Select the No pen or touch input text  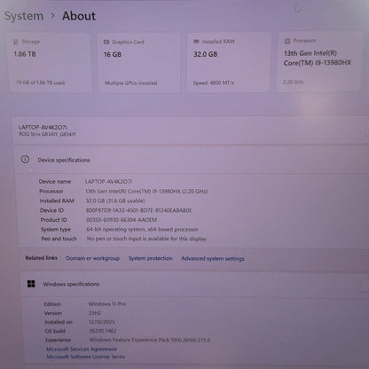(x=146, y=239)
